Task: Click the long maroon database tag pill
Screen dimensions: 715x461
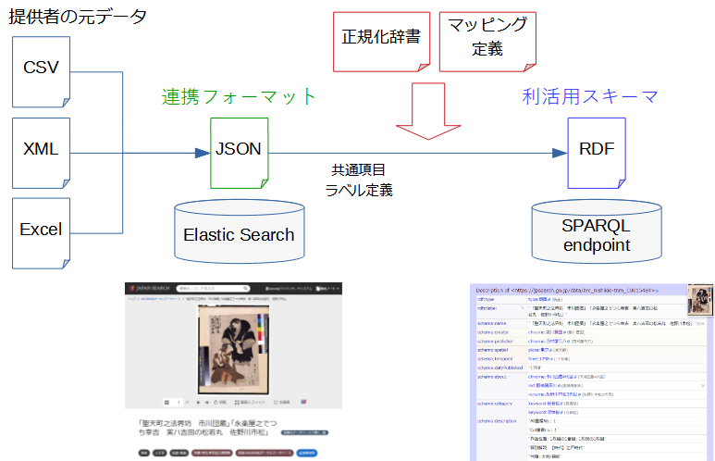Action: (x=265, y=453)
